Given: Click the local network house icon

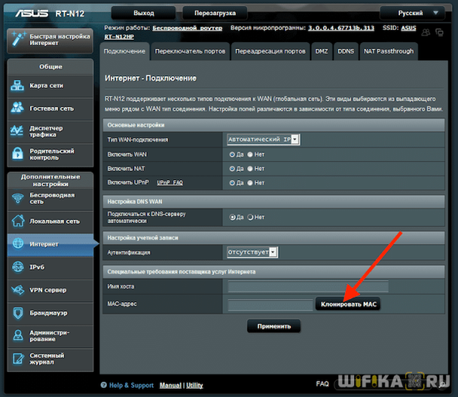Looking at the screenshot, I should (18, 221).
